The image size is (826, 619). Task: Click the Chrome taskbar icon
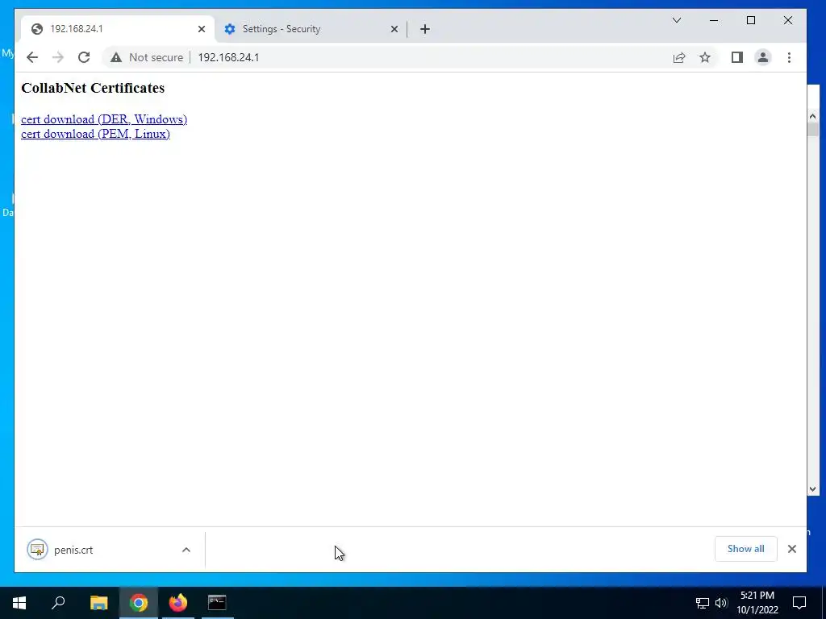tap(139, 603)
